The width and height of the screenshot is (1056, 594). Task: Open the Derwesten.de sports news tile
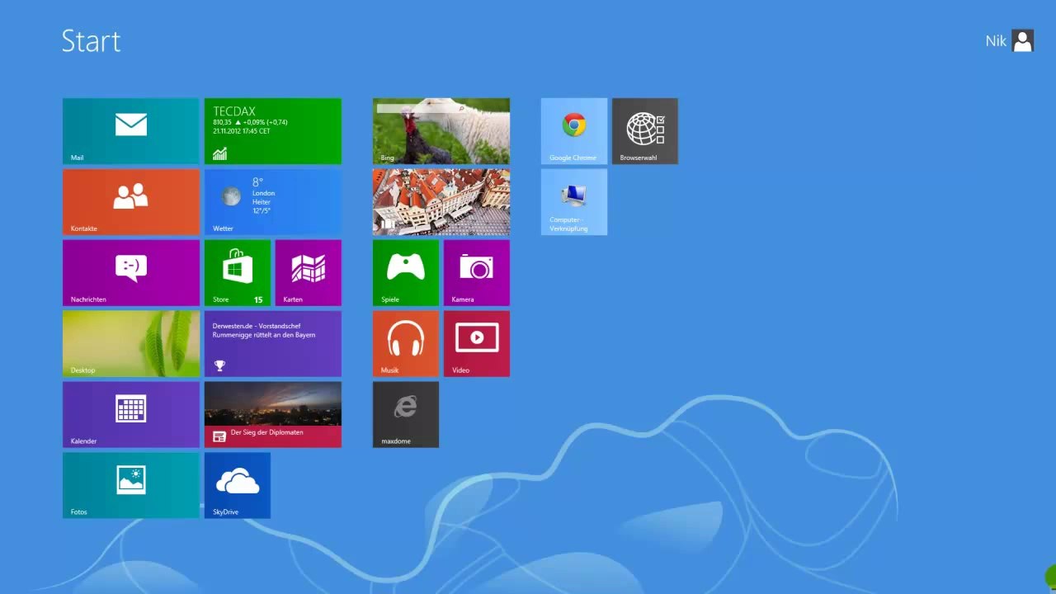click(273, 344)
